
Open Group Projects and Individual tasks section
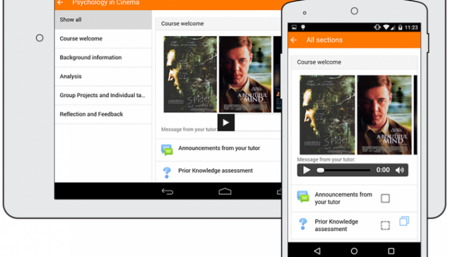103,95
